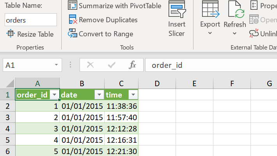Click the Resize Table icon

pyautogui.click(x=10, y=34)
